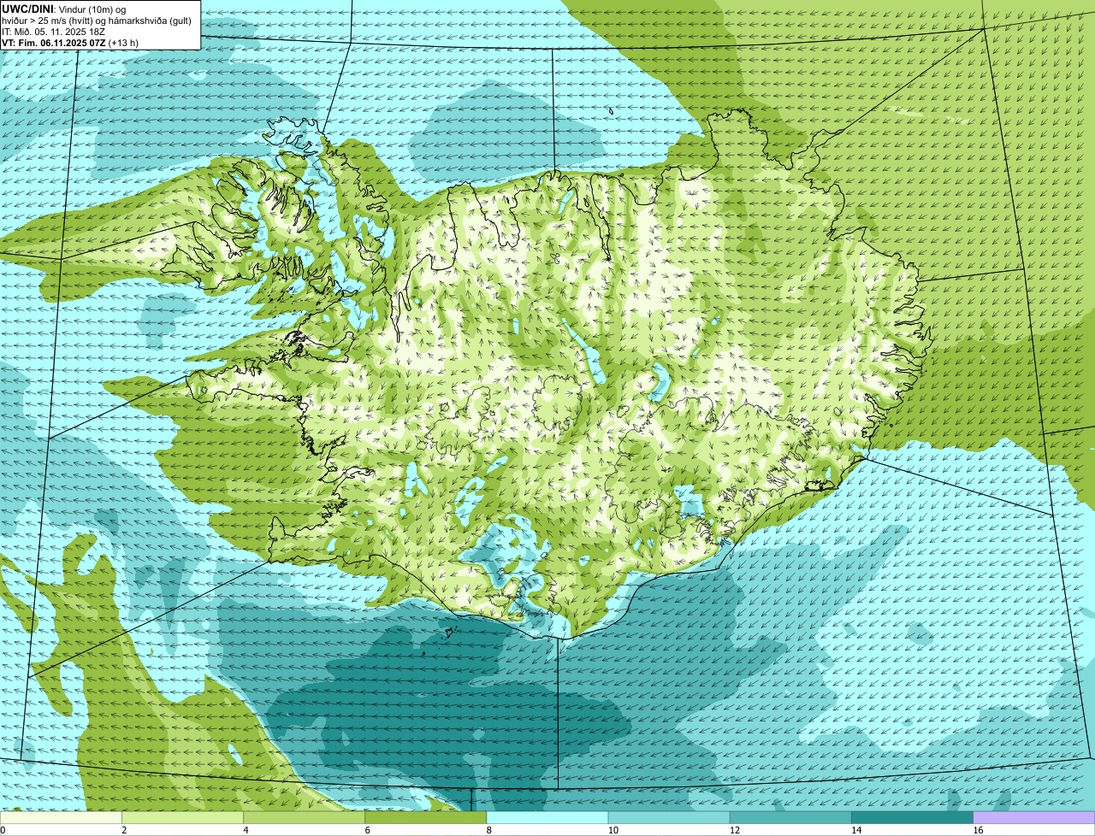
Task: Click the legend scale label "12"
Action: (x=734, y=830)
